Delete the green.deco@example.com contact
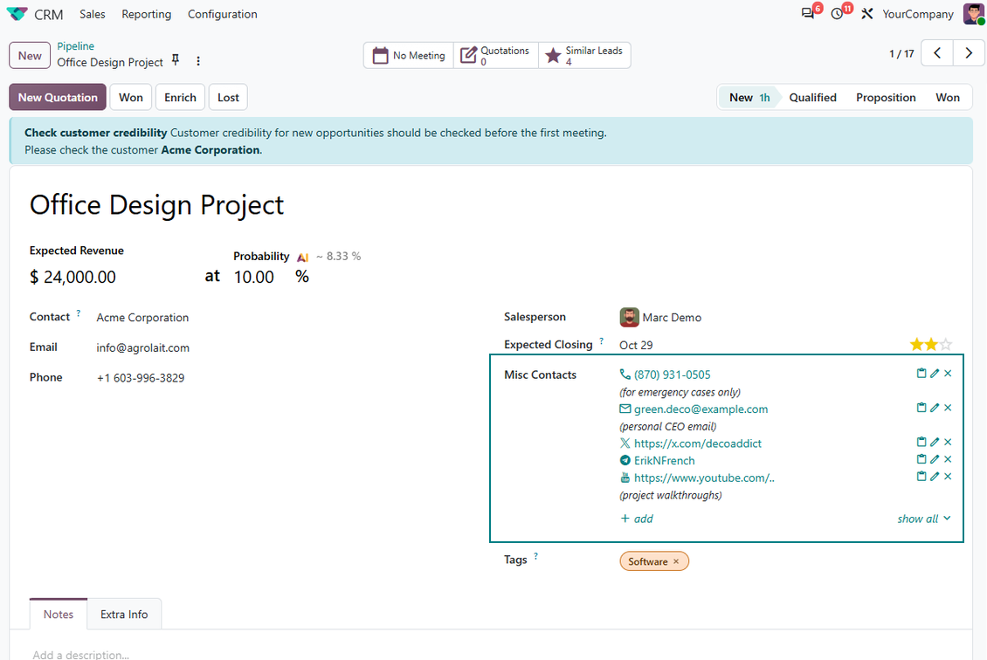Screen dimensions: 987x660 pos(948,408)
